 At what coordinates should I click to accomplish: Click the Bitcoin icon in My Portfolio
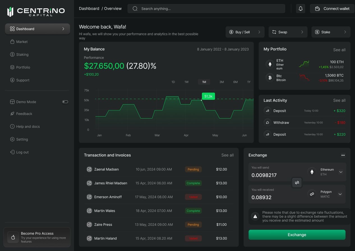pos(270,78)
